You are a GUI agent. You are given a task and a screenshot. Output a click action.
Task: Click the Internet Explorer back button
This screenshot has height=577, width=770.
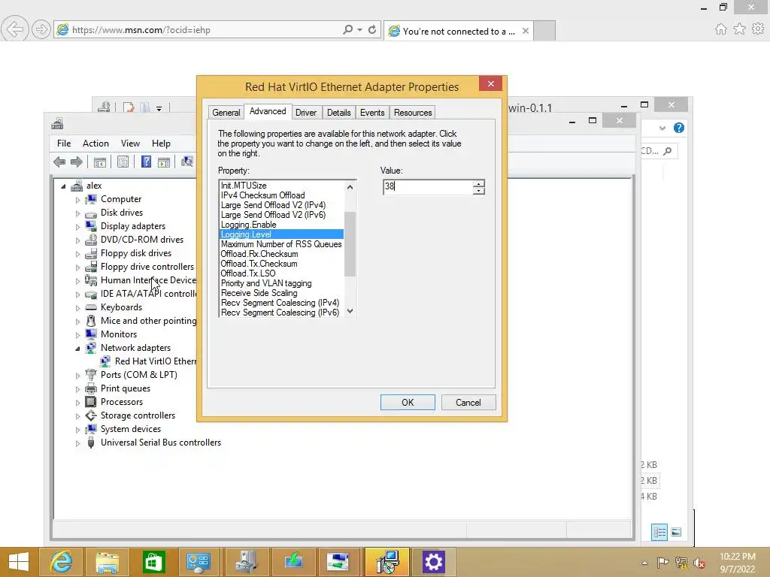14,29
